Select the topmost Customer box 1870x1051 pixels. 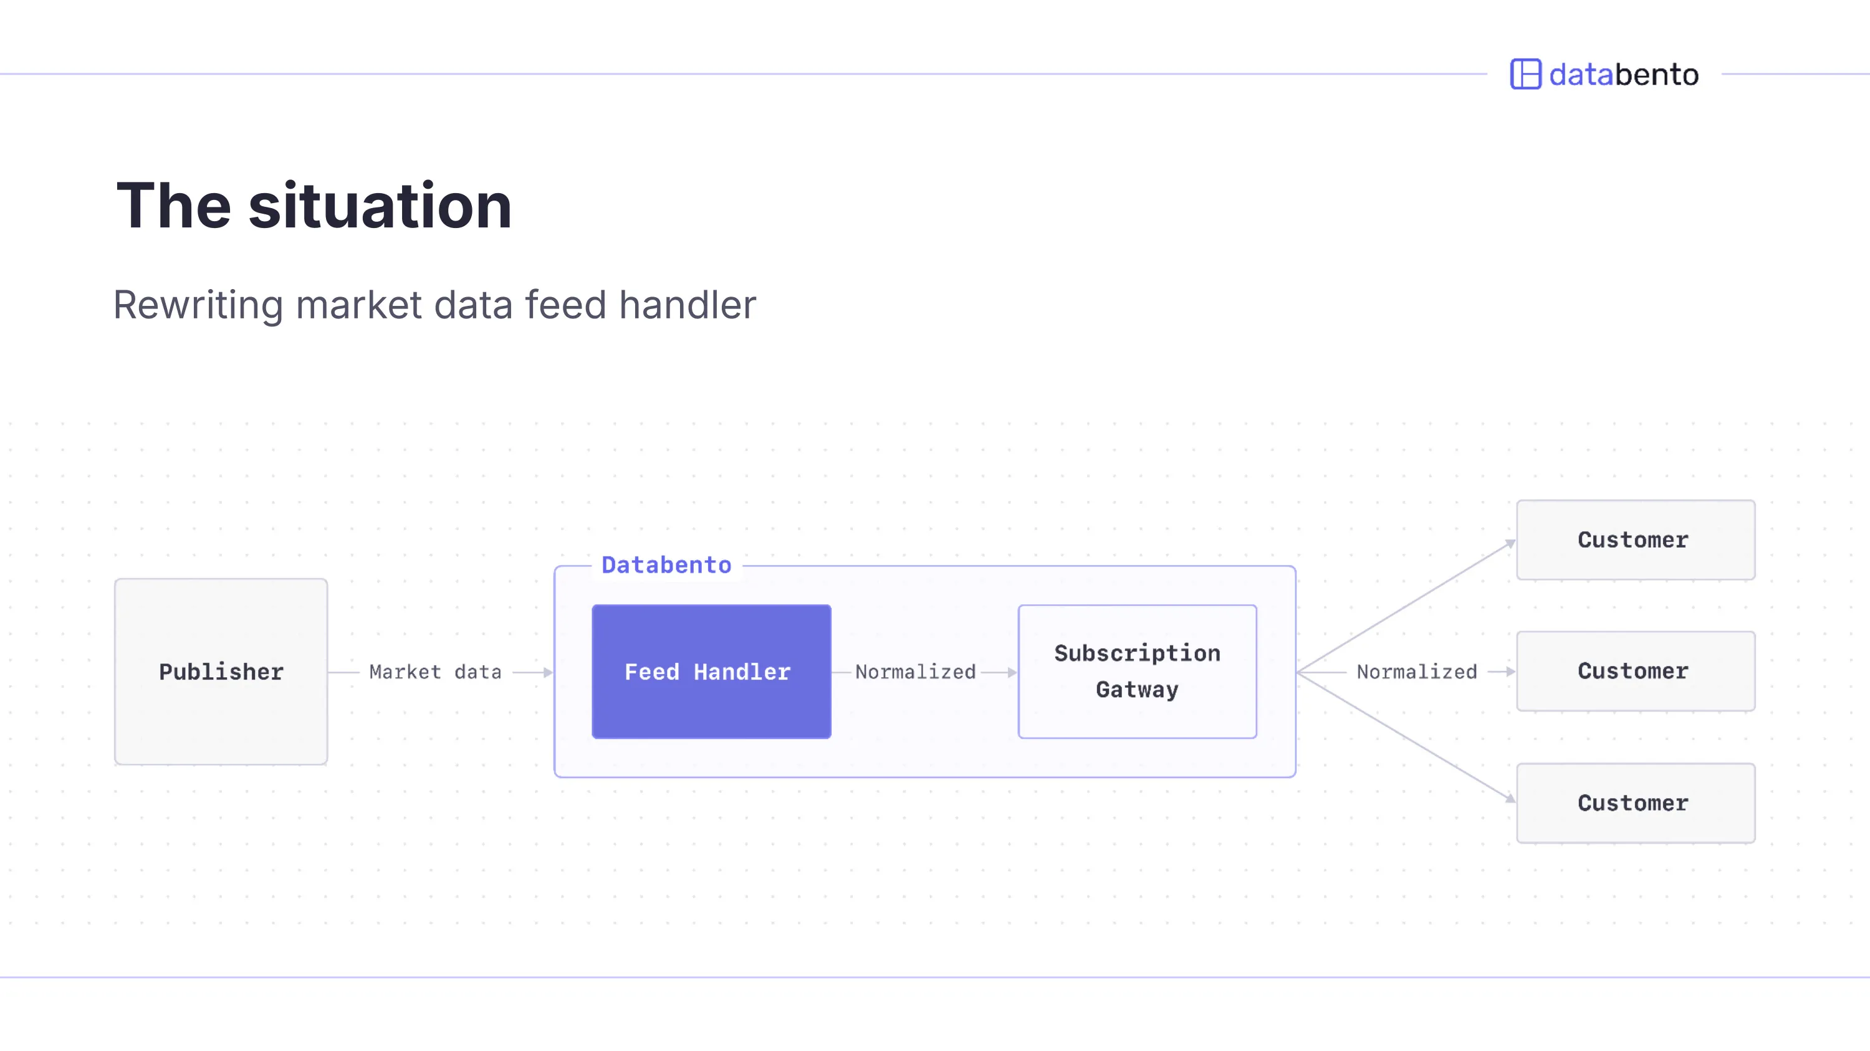1635,540
